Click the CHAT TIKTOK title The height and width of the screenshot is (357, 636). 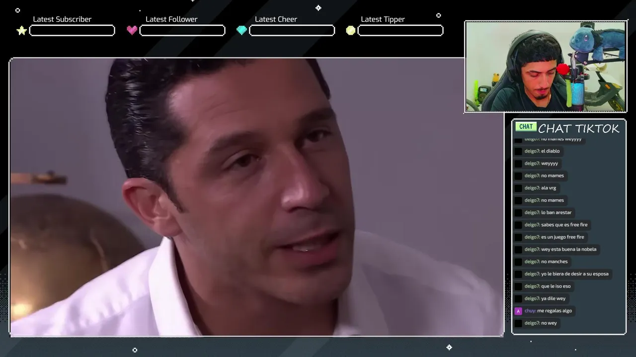coord(579,128)
